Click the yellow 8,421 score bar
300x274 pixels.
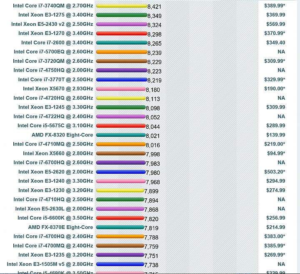[x=122, y=6]
